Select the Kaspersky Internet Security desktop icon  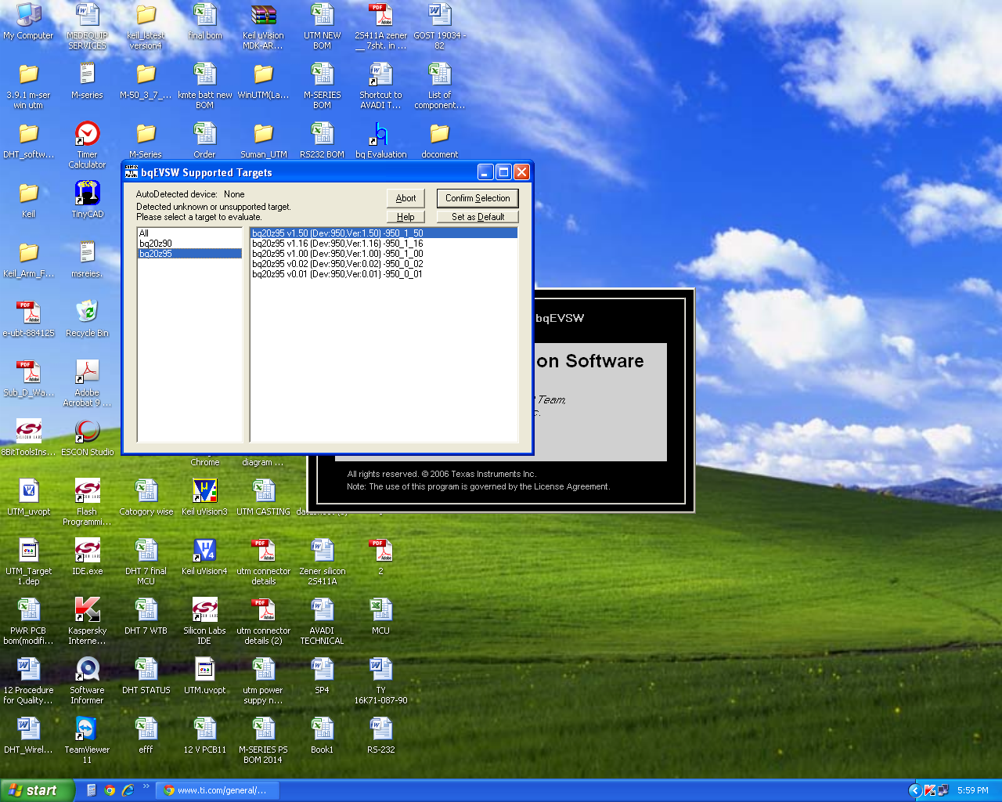pos(87,621)
